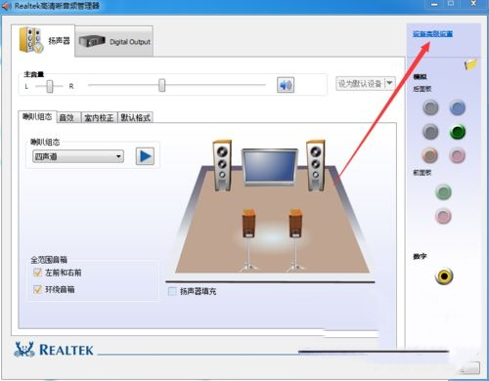The height and width of the screenshot is (381, 489).
Task: Switch to the 音效 tab
Action: pos(67,117)
